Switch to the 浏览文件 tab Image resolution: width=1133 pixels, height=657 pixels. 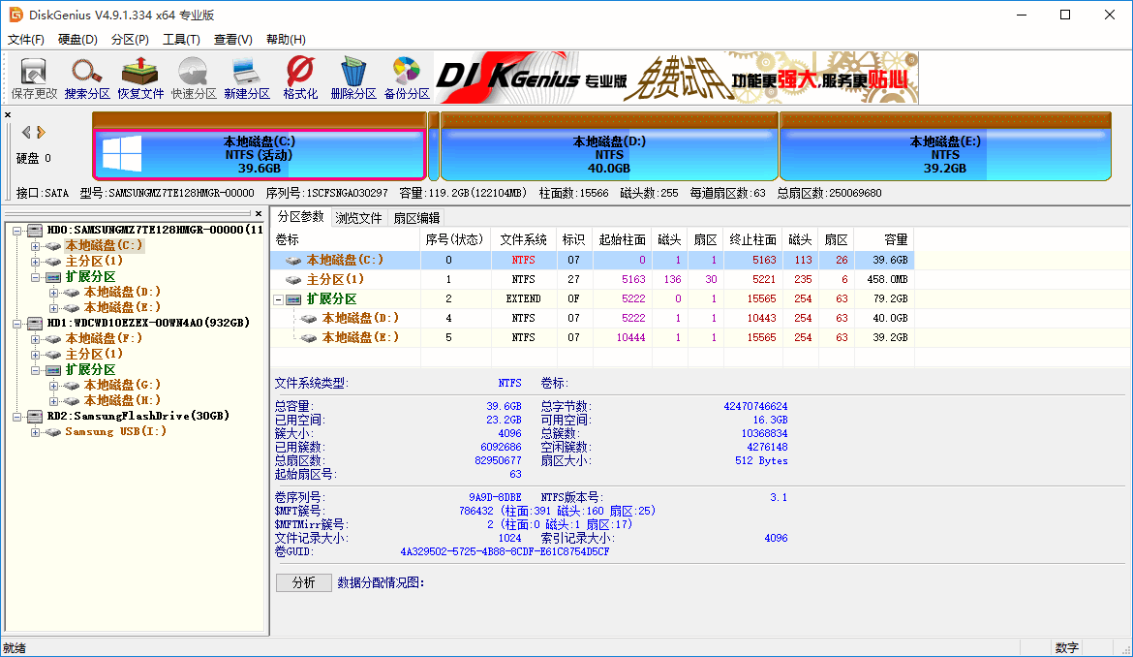[x=358, y=217]
